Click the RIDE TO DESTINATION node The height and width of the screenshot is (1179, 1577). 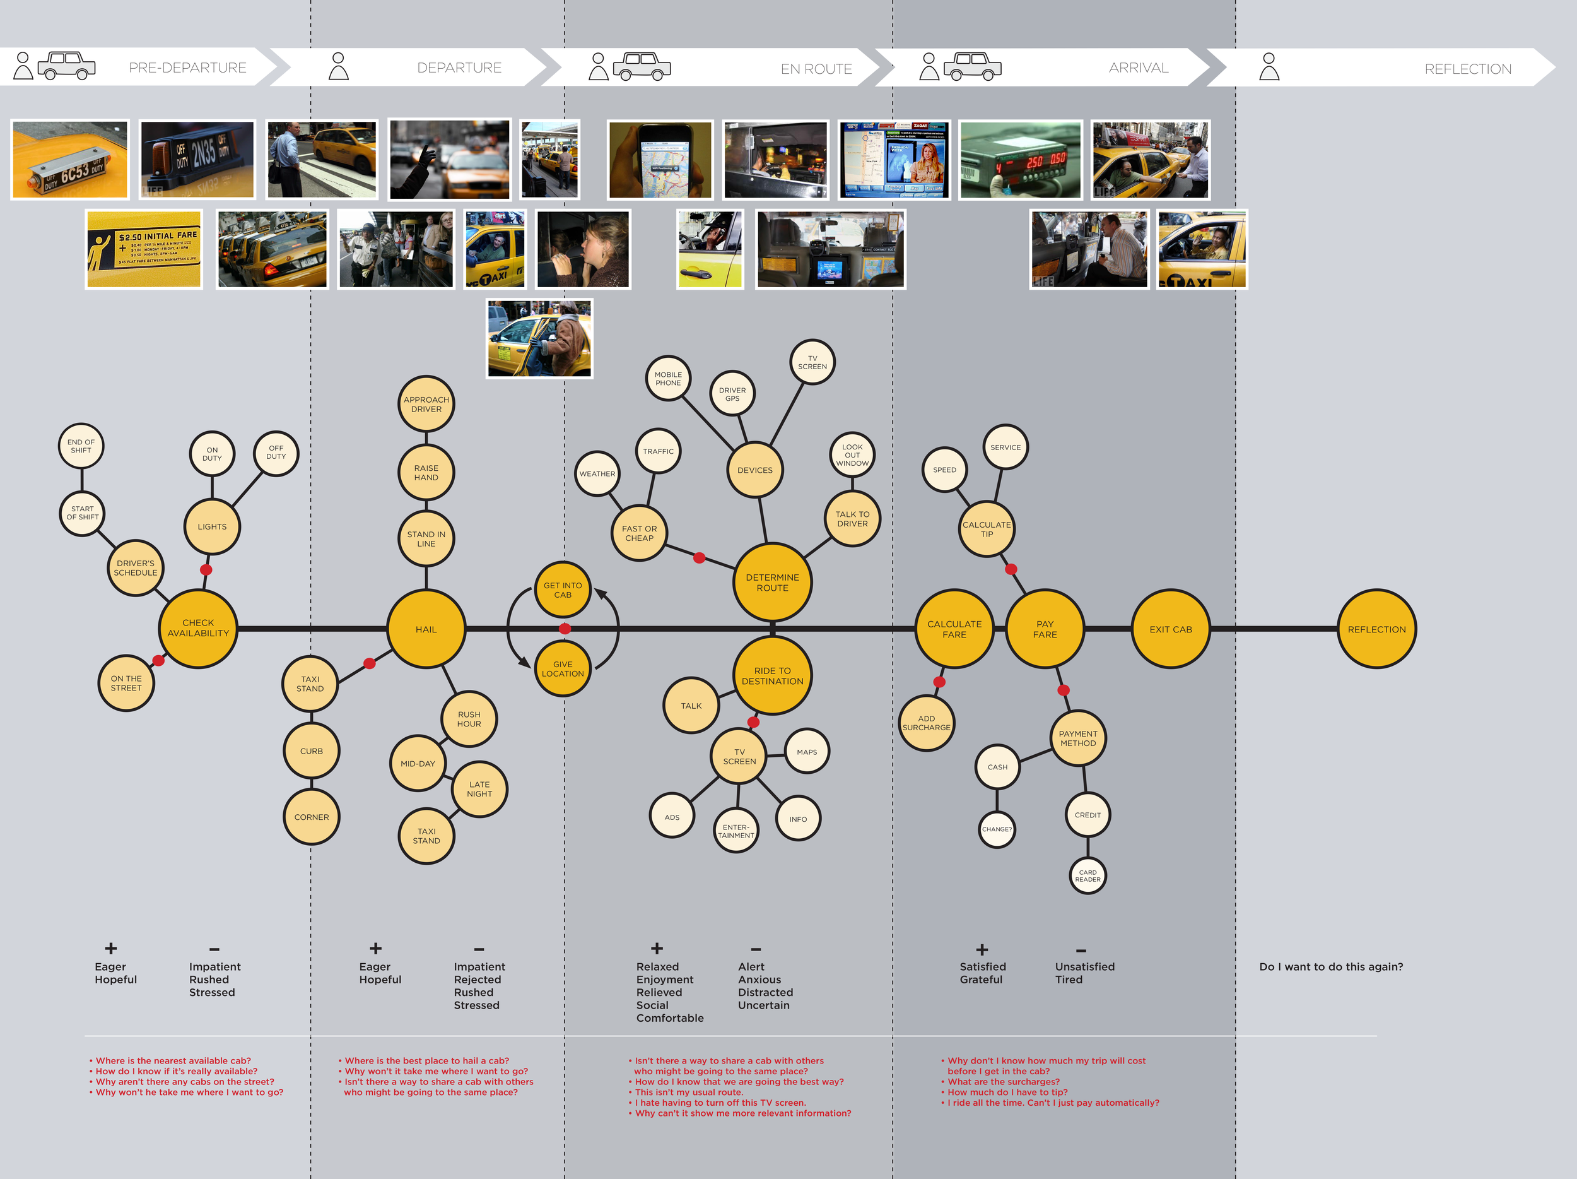point(772,675)
